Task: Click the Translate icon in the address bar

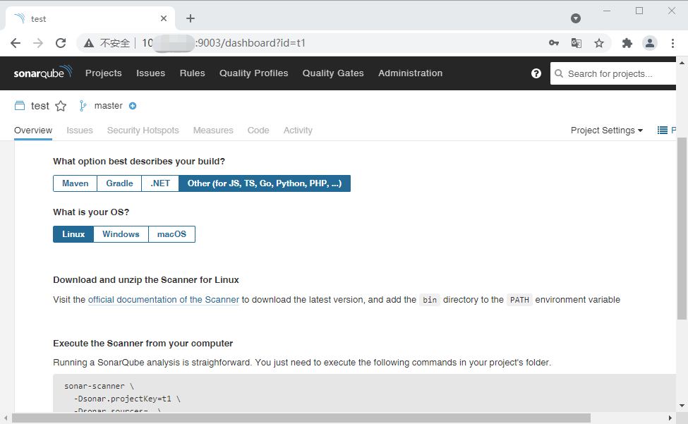Action: pyautogui.click(x=577, y=43)
